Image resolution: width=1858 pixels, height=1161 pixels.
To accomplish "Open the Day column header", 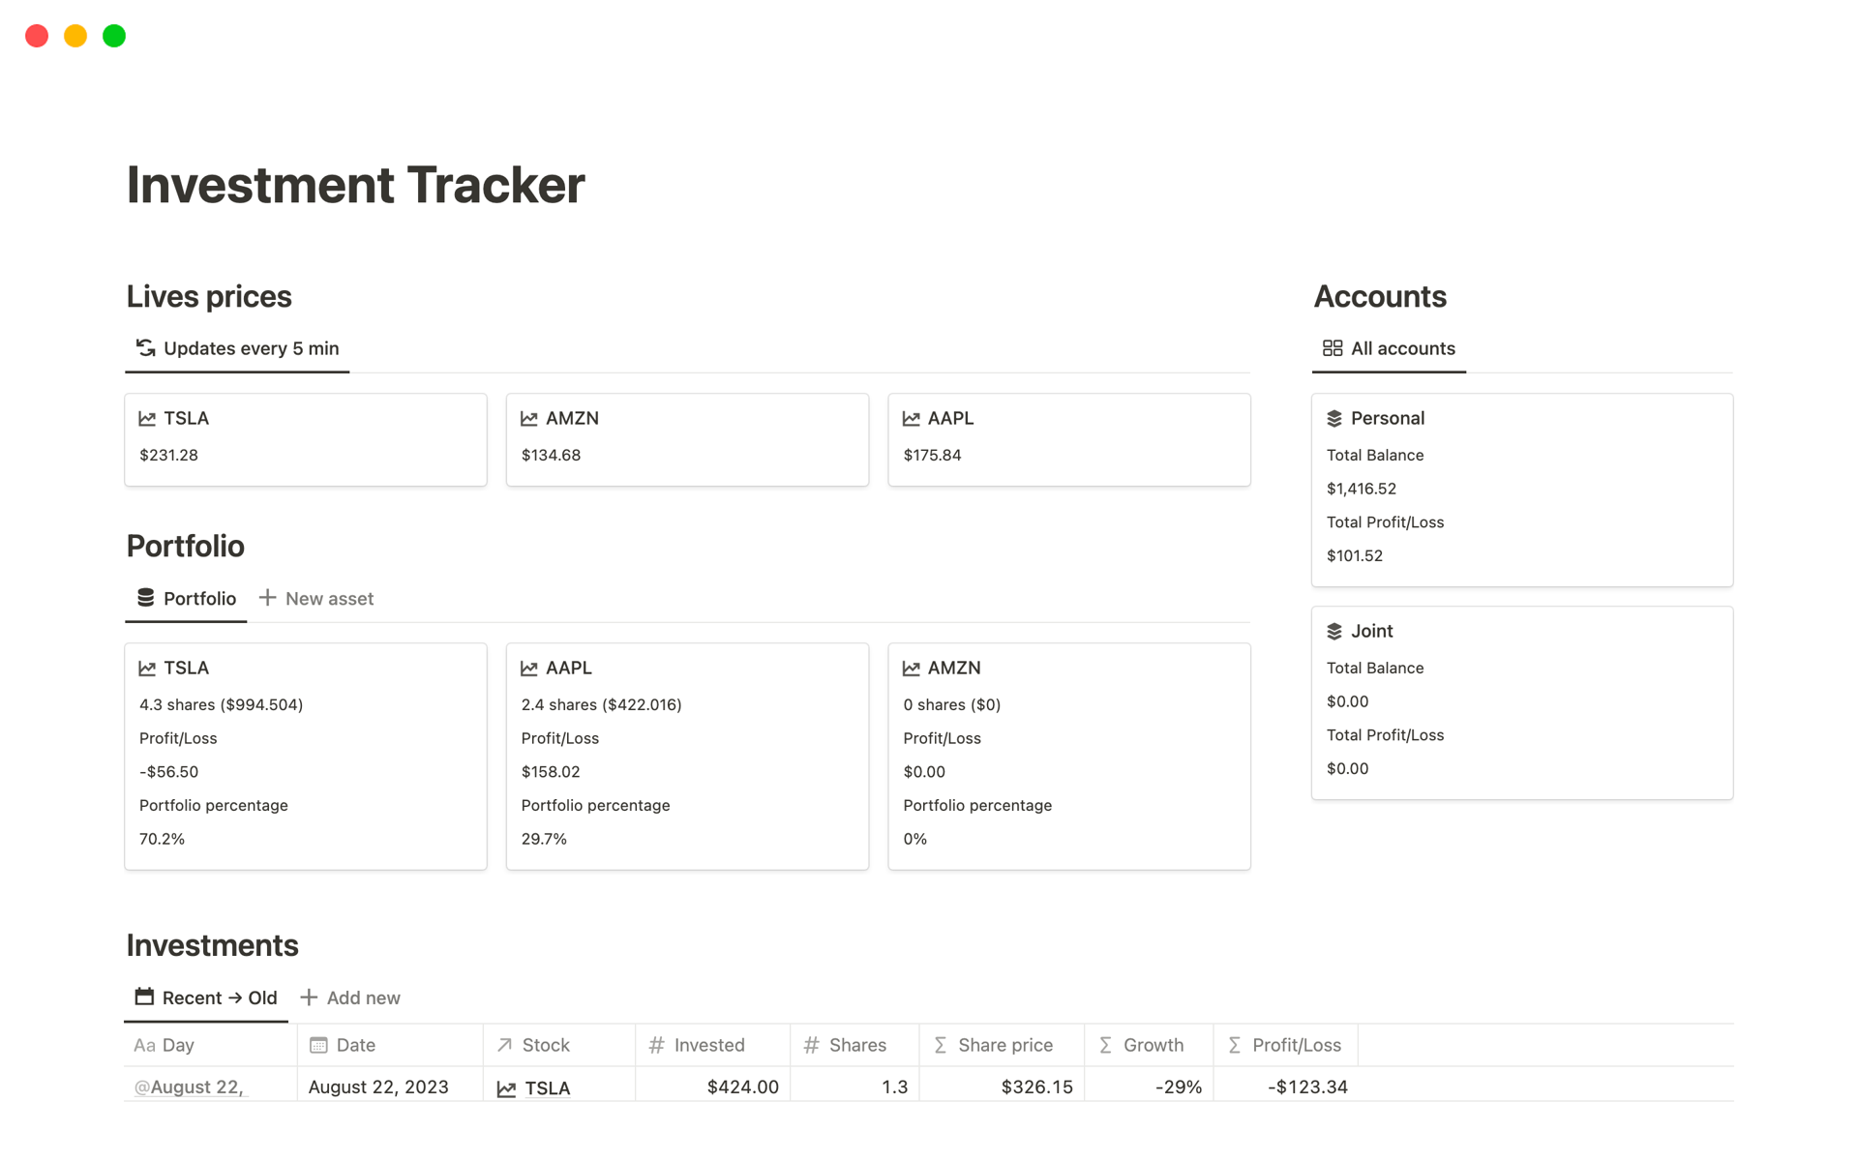I will [179, 1045].
